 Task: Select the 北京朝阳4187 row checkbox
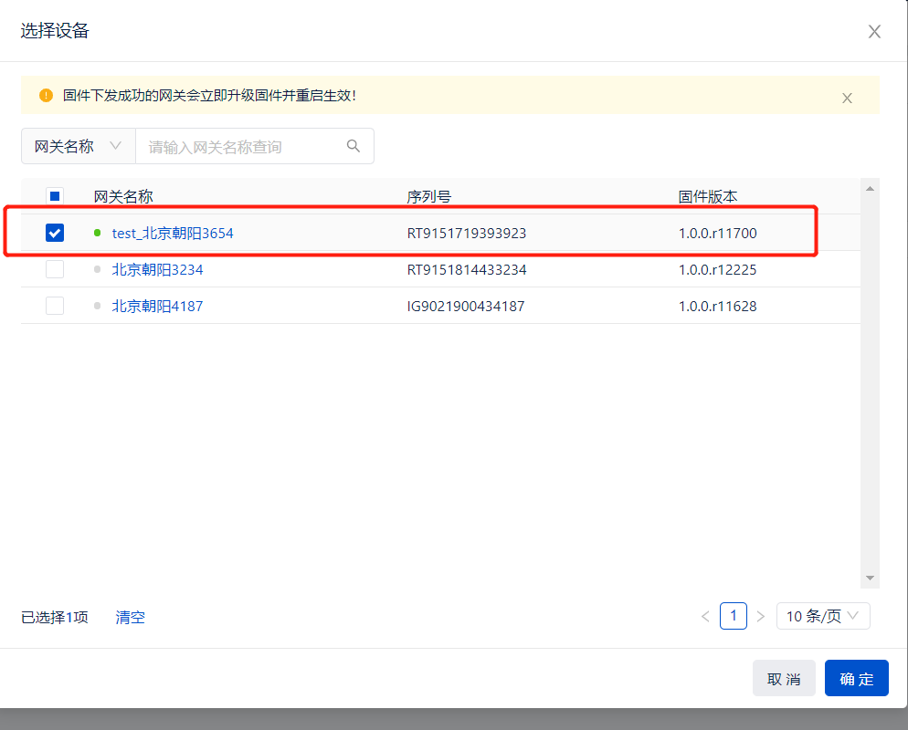click(x=55, y=306)
